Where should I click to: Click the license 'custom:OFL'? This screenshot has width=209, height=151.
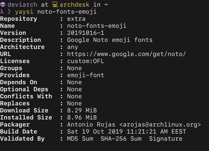point(86,61)
